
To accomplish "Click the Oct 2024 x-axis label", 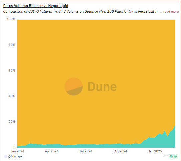I will (120, 151).
